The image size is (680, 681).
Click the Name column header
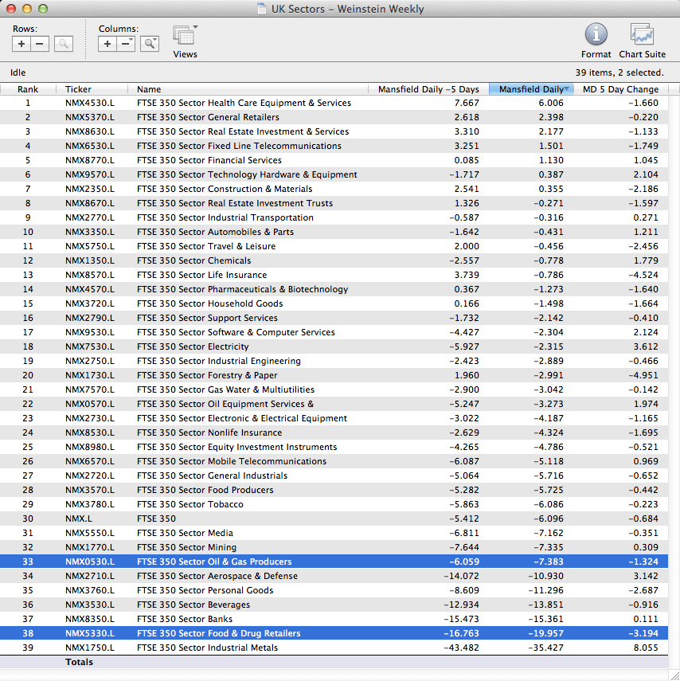point(149,89)
